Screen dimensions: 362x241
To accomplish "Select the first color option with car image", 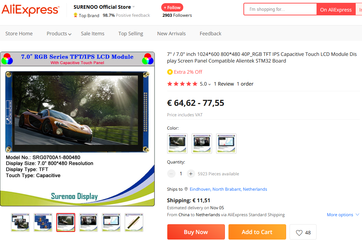I will 177,144.
